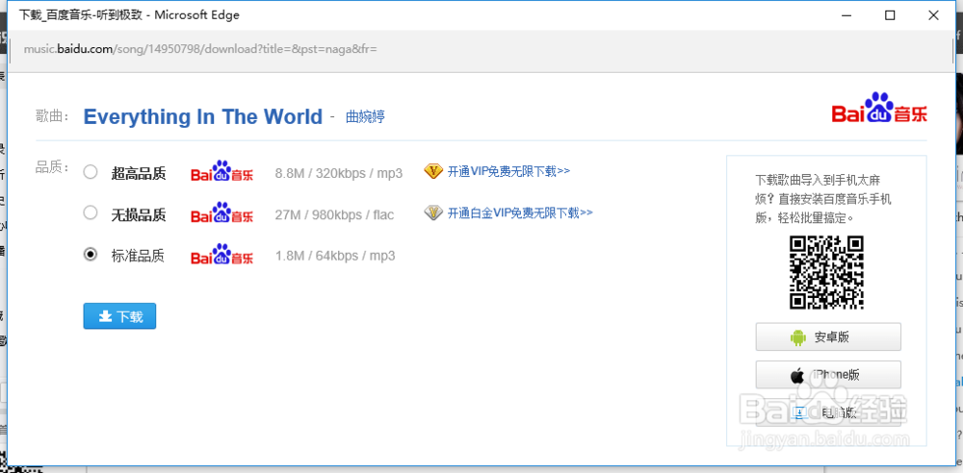Minimize the Microsoft Edge window
Image resolution: width=963 pixels, height=473 pixels.
point(846,15)
